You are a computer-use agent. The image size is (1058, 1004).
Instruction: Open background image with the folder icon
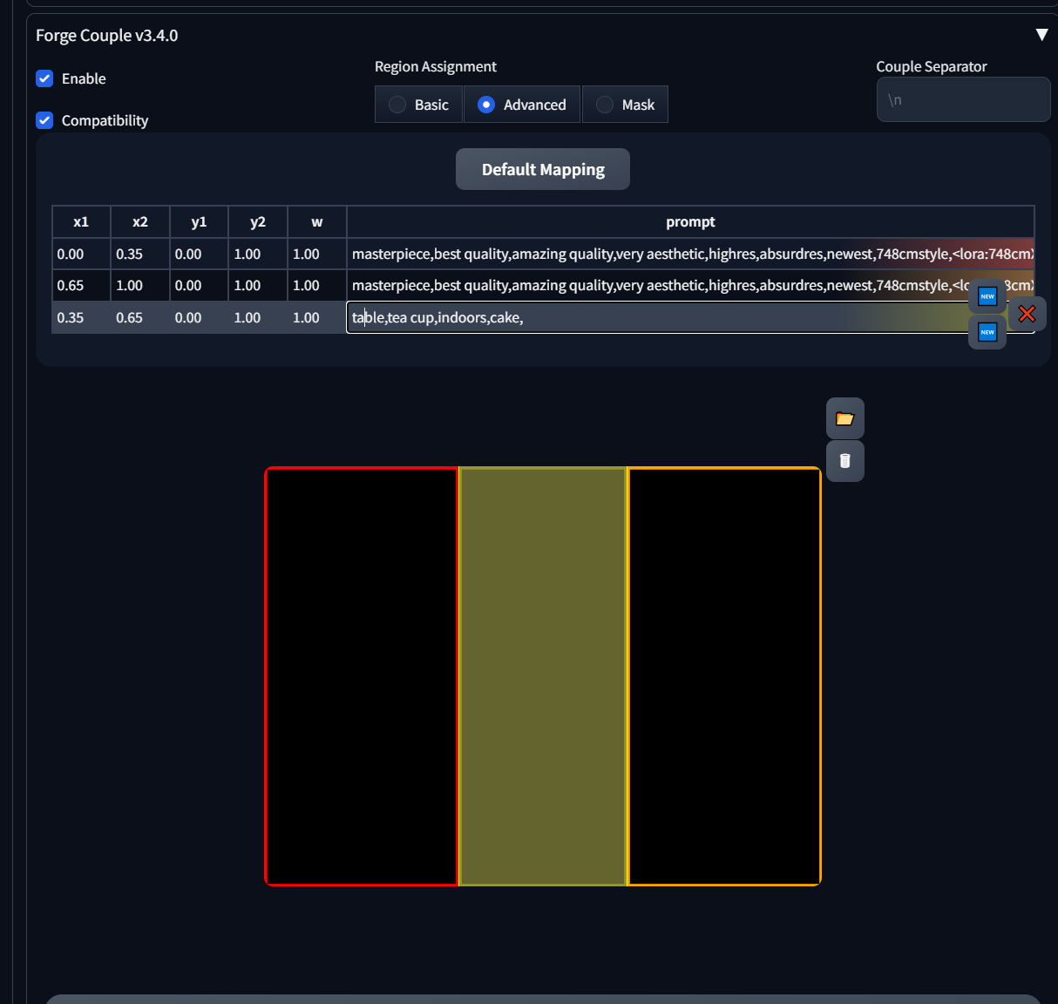point(844,418)
